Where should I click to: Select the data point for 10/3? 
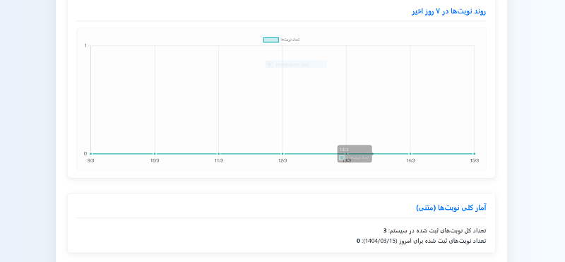coord(155,154)
